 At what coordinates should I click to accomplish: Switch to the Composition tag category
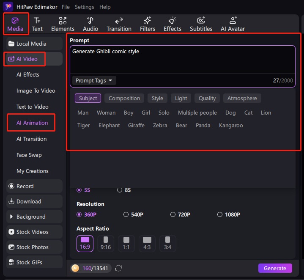[124, 98]
